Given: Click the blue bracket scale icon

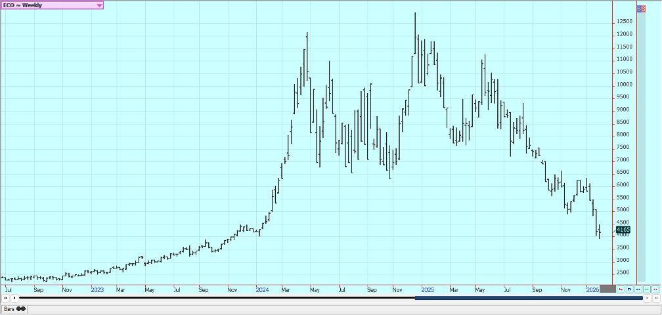Looking at the screenshot, I should coord(629,289).
